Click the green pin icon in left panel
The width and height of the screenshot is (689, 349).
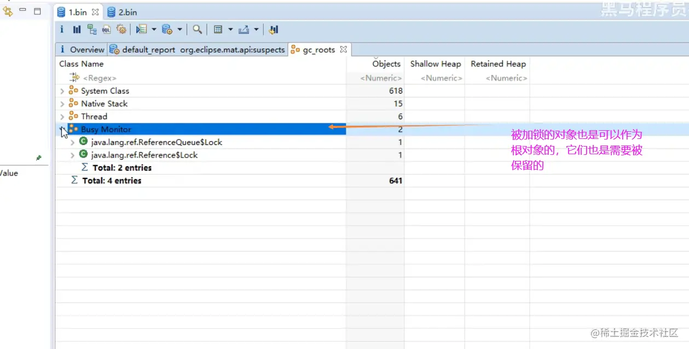click(39, 158)
